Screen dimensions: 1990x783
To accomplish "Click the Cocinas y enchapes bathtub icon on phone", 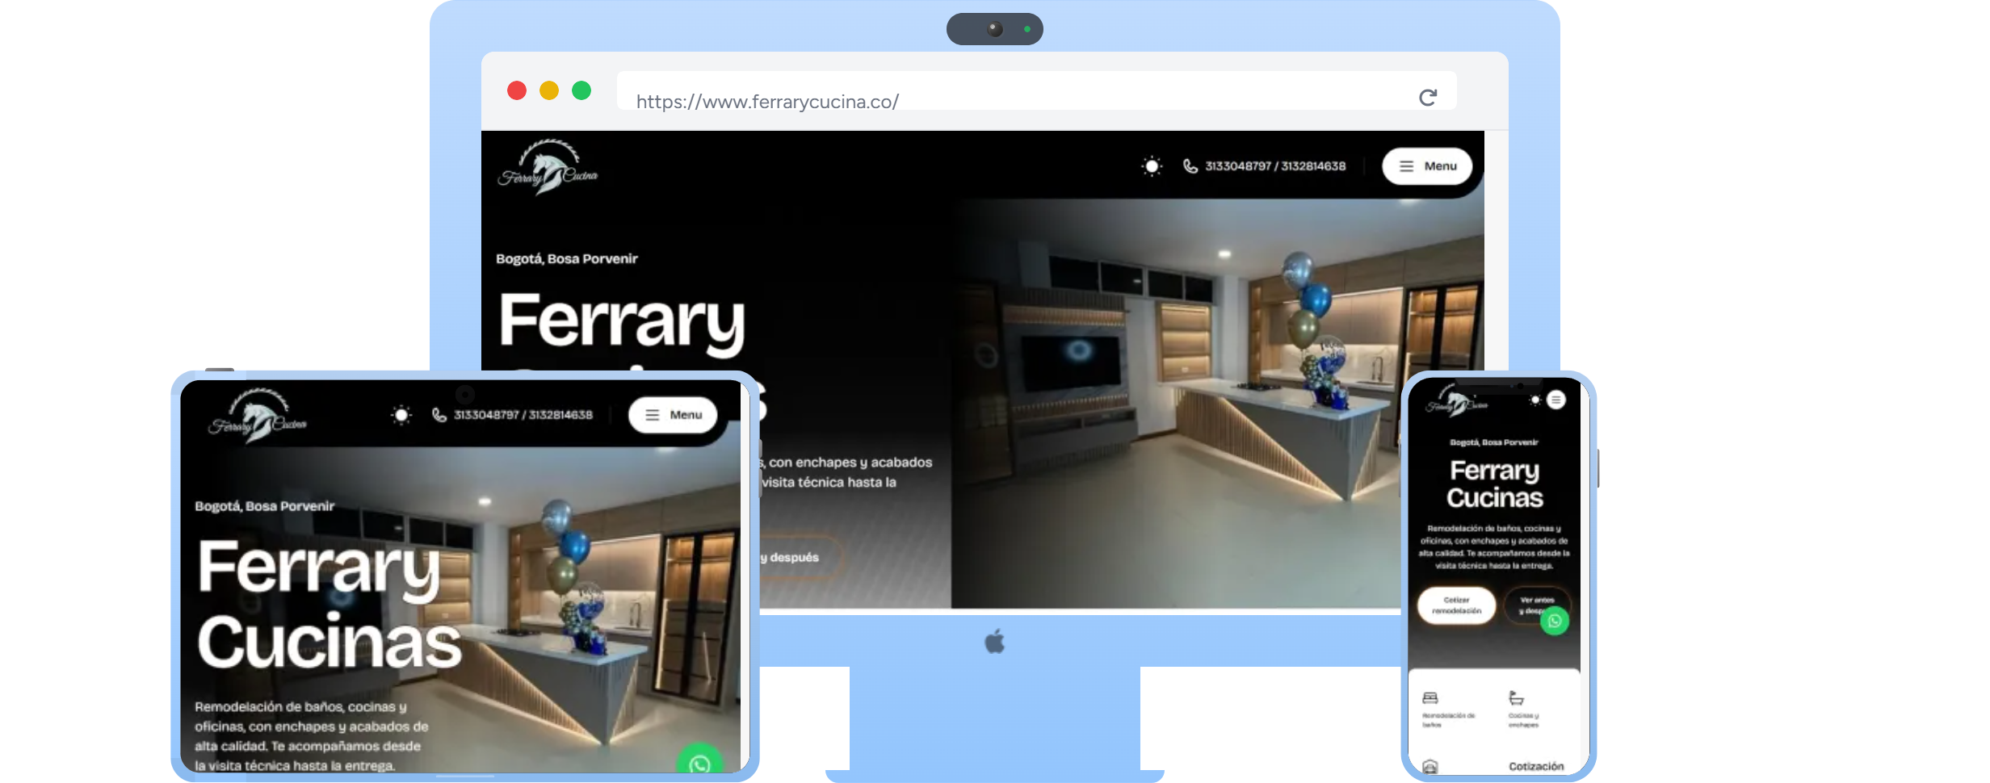I will [1517, 697].
